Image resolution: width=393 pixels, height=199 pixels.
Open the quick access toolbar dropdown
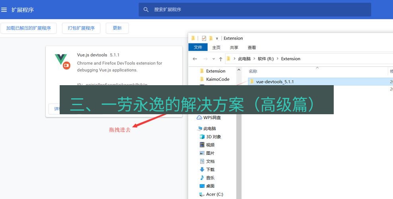(217, 38)
